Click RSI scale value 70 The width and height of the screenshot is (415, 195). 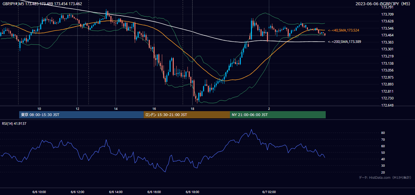[x=383, y=139]
